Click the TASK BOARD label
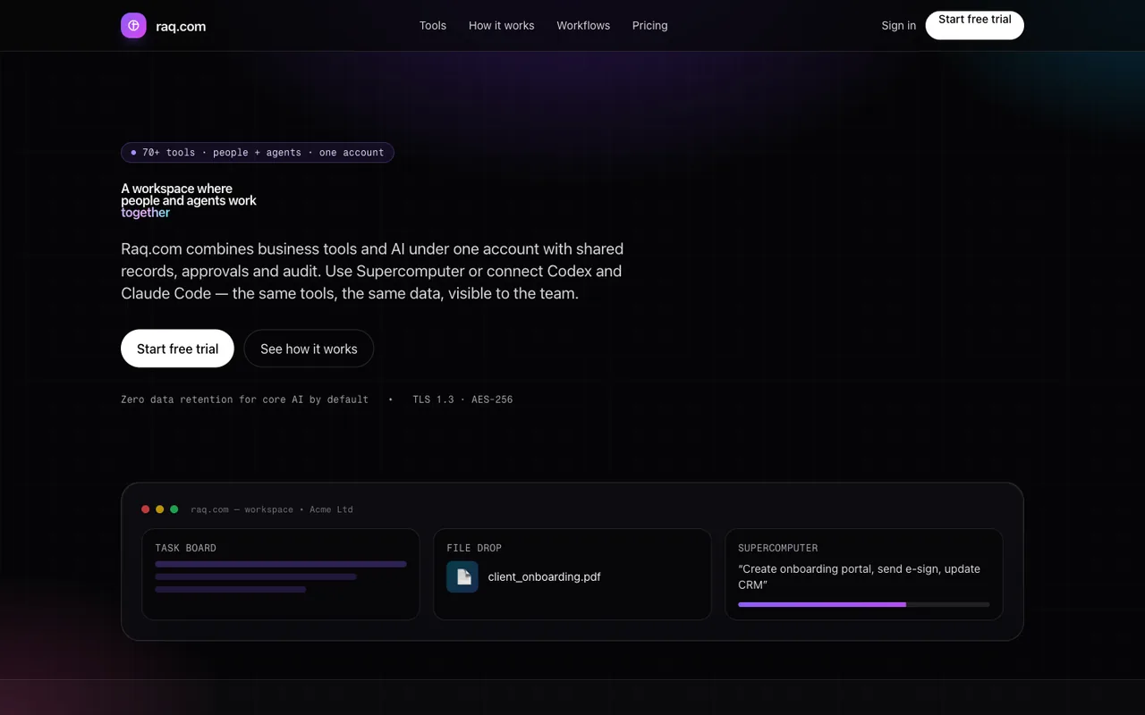This screenshot has height=715, width=1145. tap(186, 548)
